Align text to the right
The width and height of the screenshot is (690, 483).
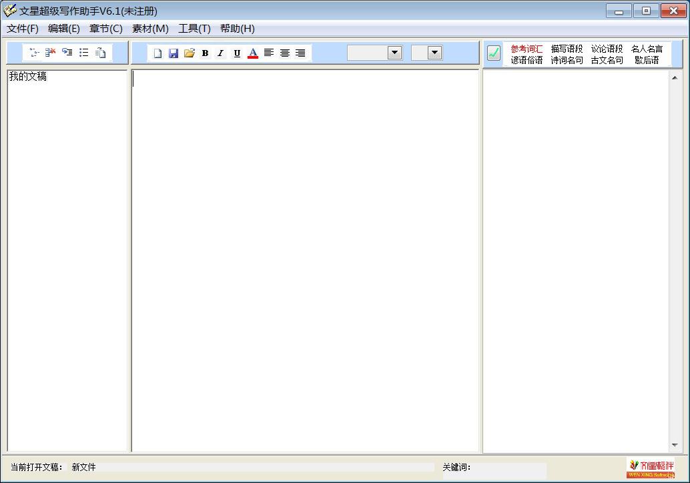point(301,53)
